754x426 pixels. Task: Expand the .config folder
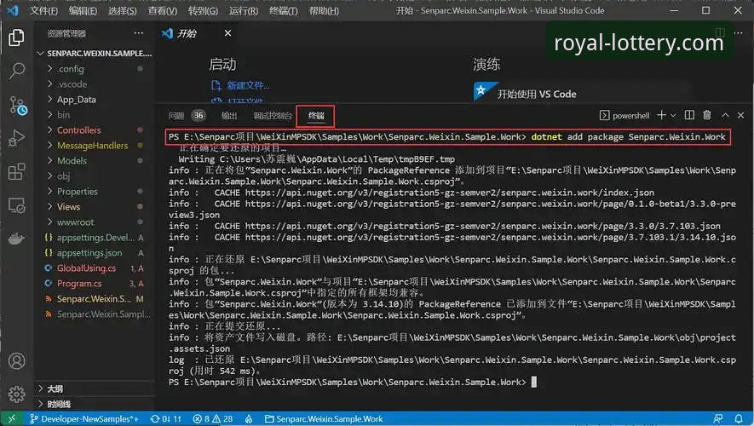(95, 69)
